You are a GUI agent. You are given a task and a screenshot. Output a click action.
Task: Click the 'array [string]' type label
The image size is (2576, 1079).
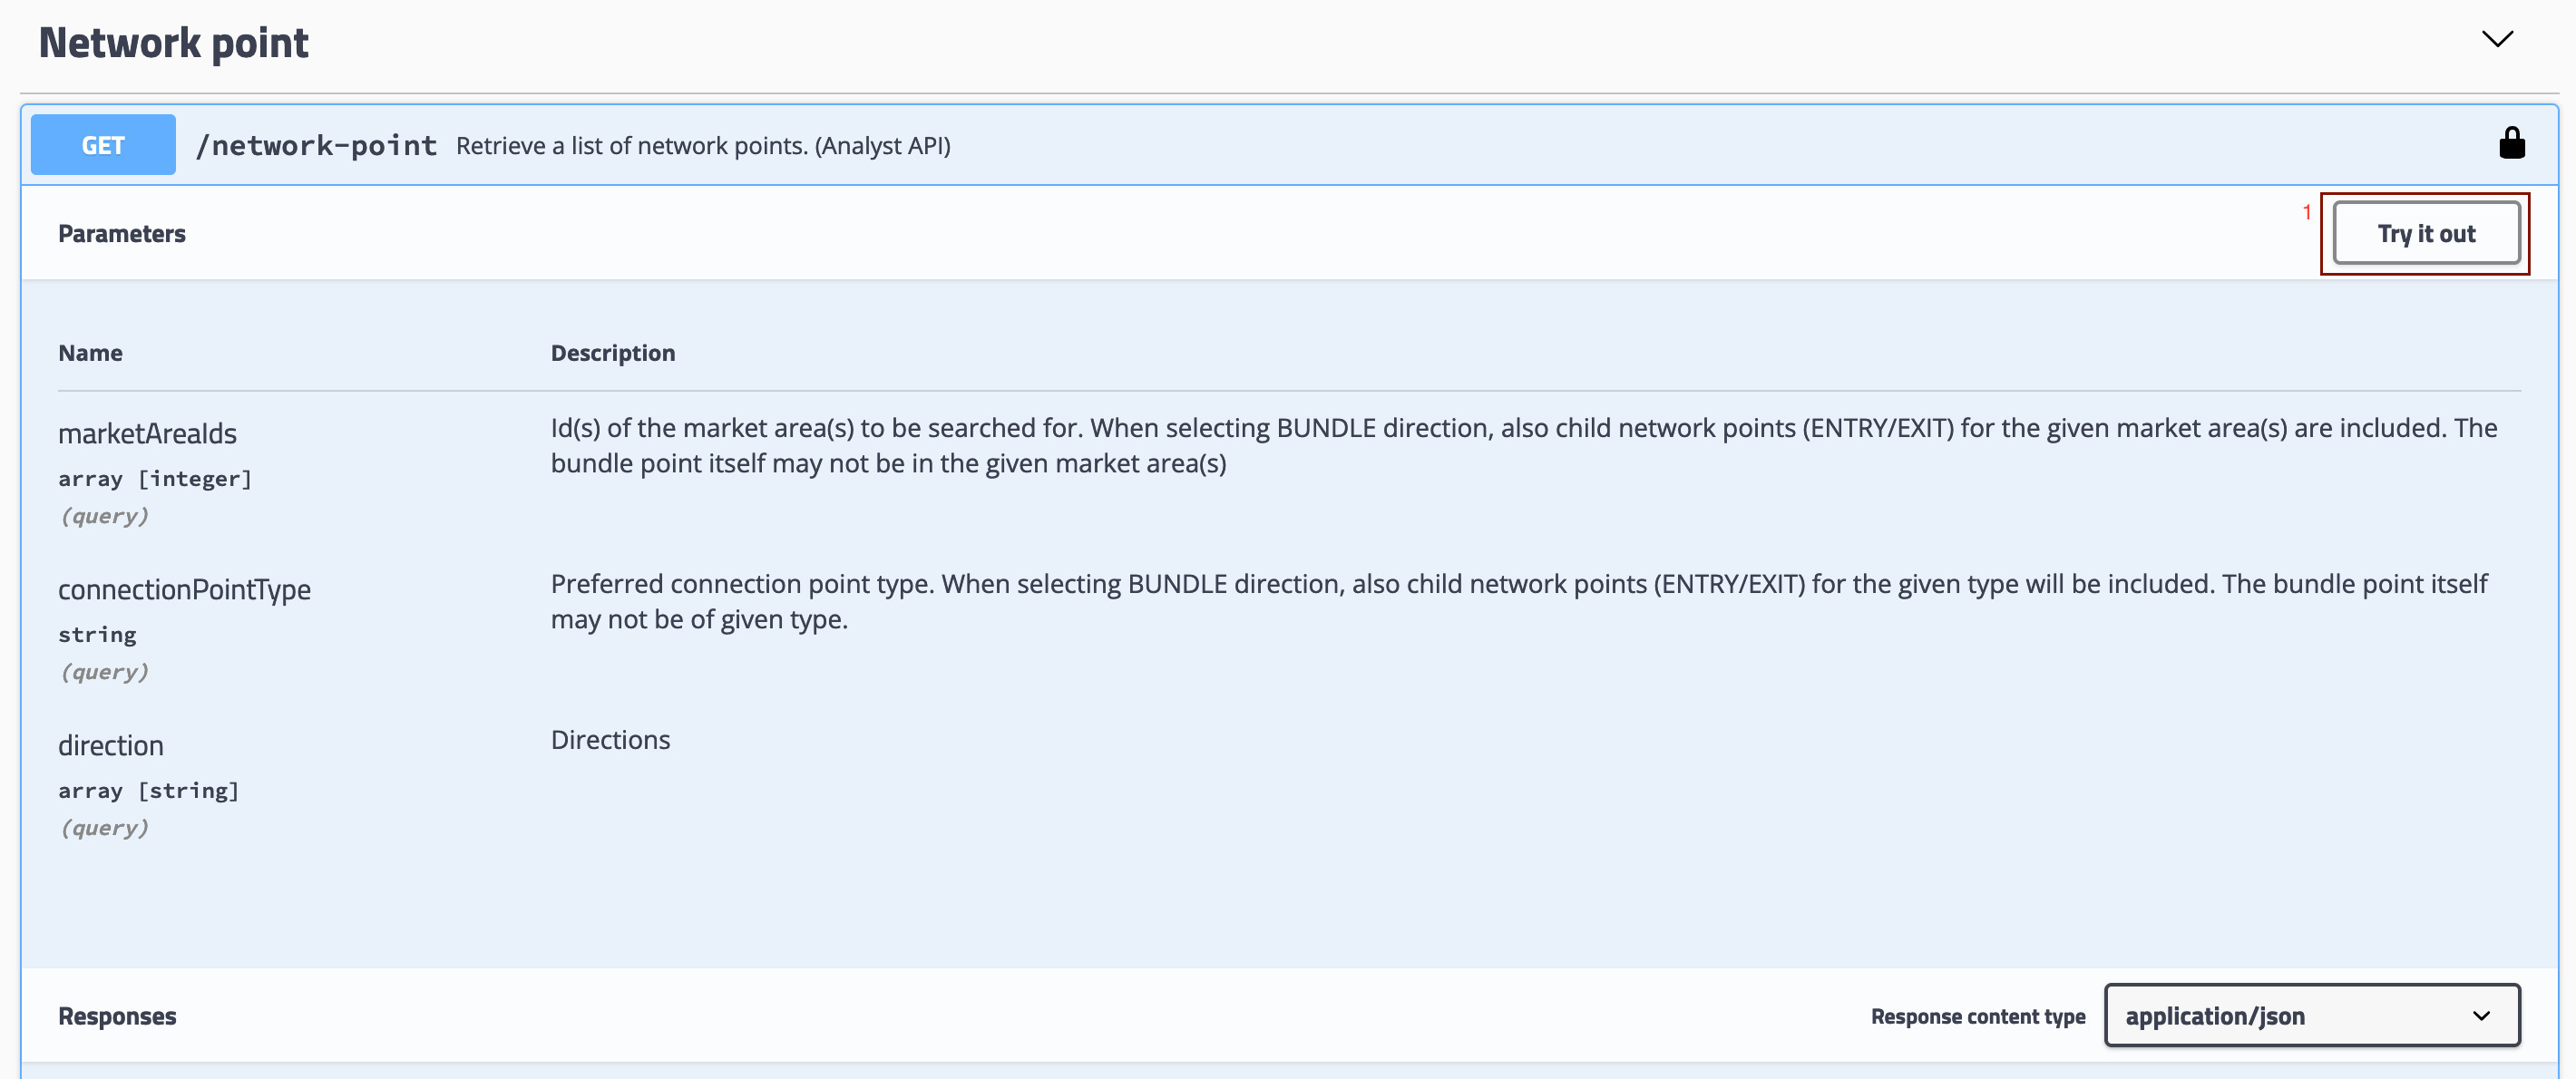click(x=148, y=791)
